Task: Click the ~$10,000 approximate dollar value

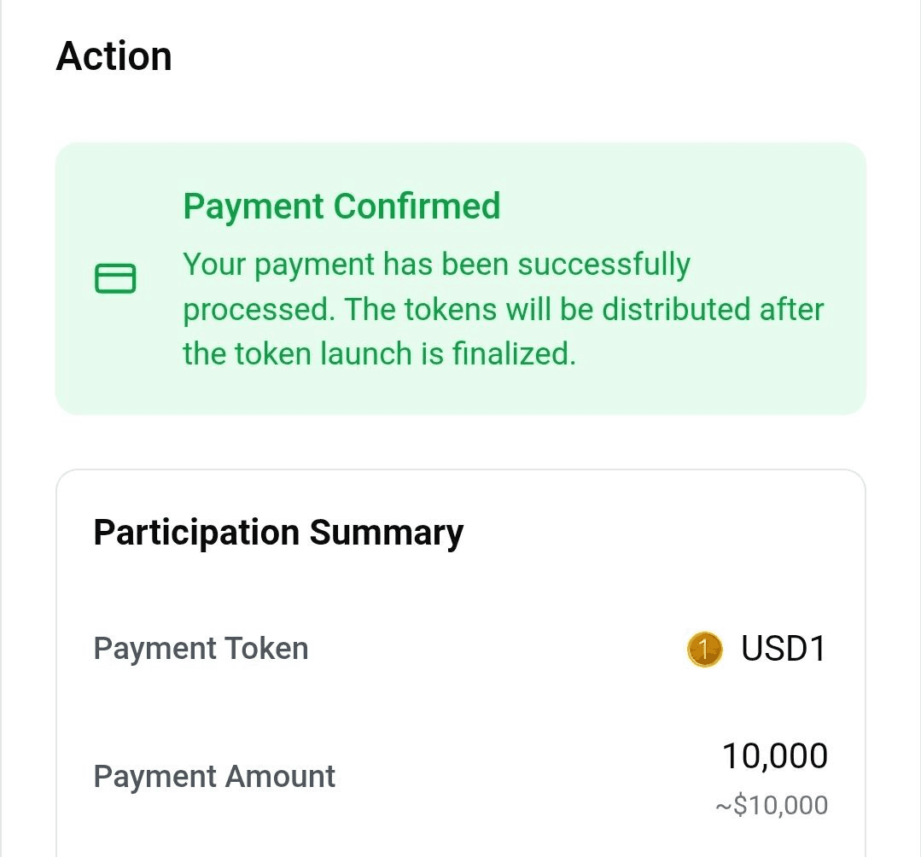Action: (x=771, y=805)
